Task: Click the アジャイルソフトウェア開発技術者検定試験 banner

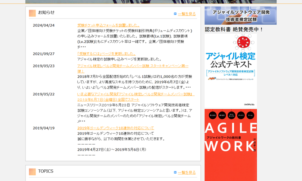Action: tap(240, 16)
